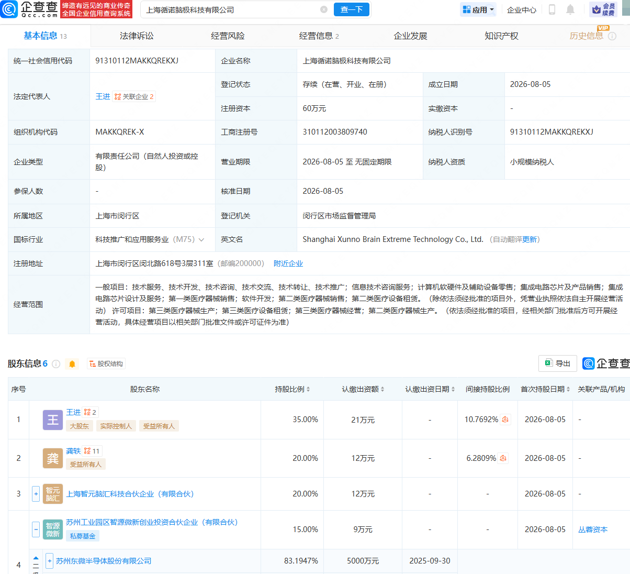Switch to 基本信息 tab
This screenshot has height=574, width=630.
pos(45,36)
